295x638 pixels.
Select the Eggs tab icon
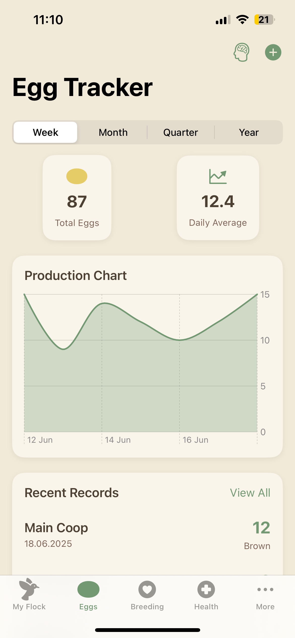point(88,590)
